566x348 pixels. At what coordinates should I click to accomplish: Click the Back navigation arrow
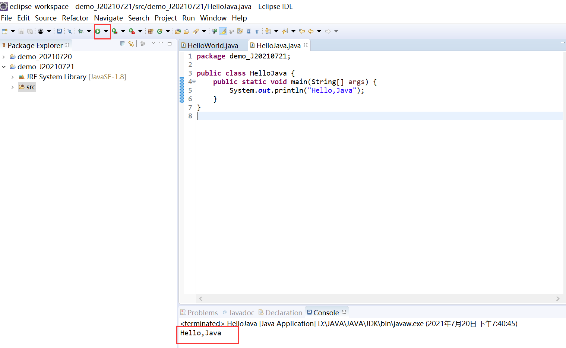tap(310, 31)
